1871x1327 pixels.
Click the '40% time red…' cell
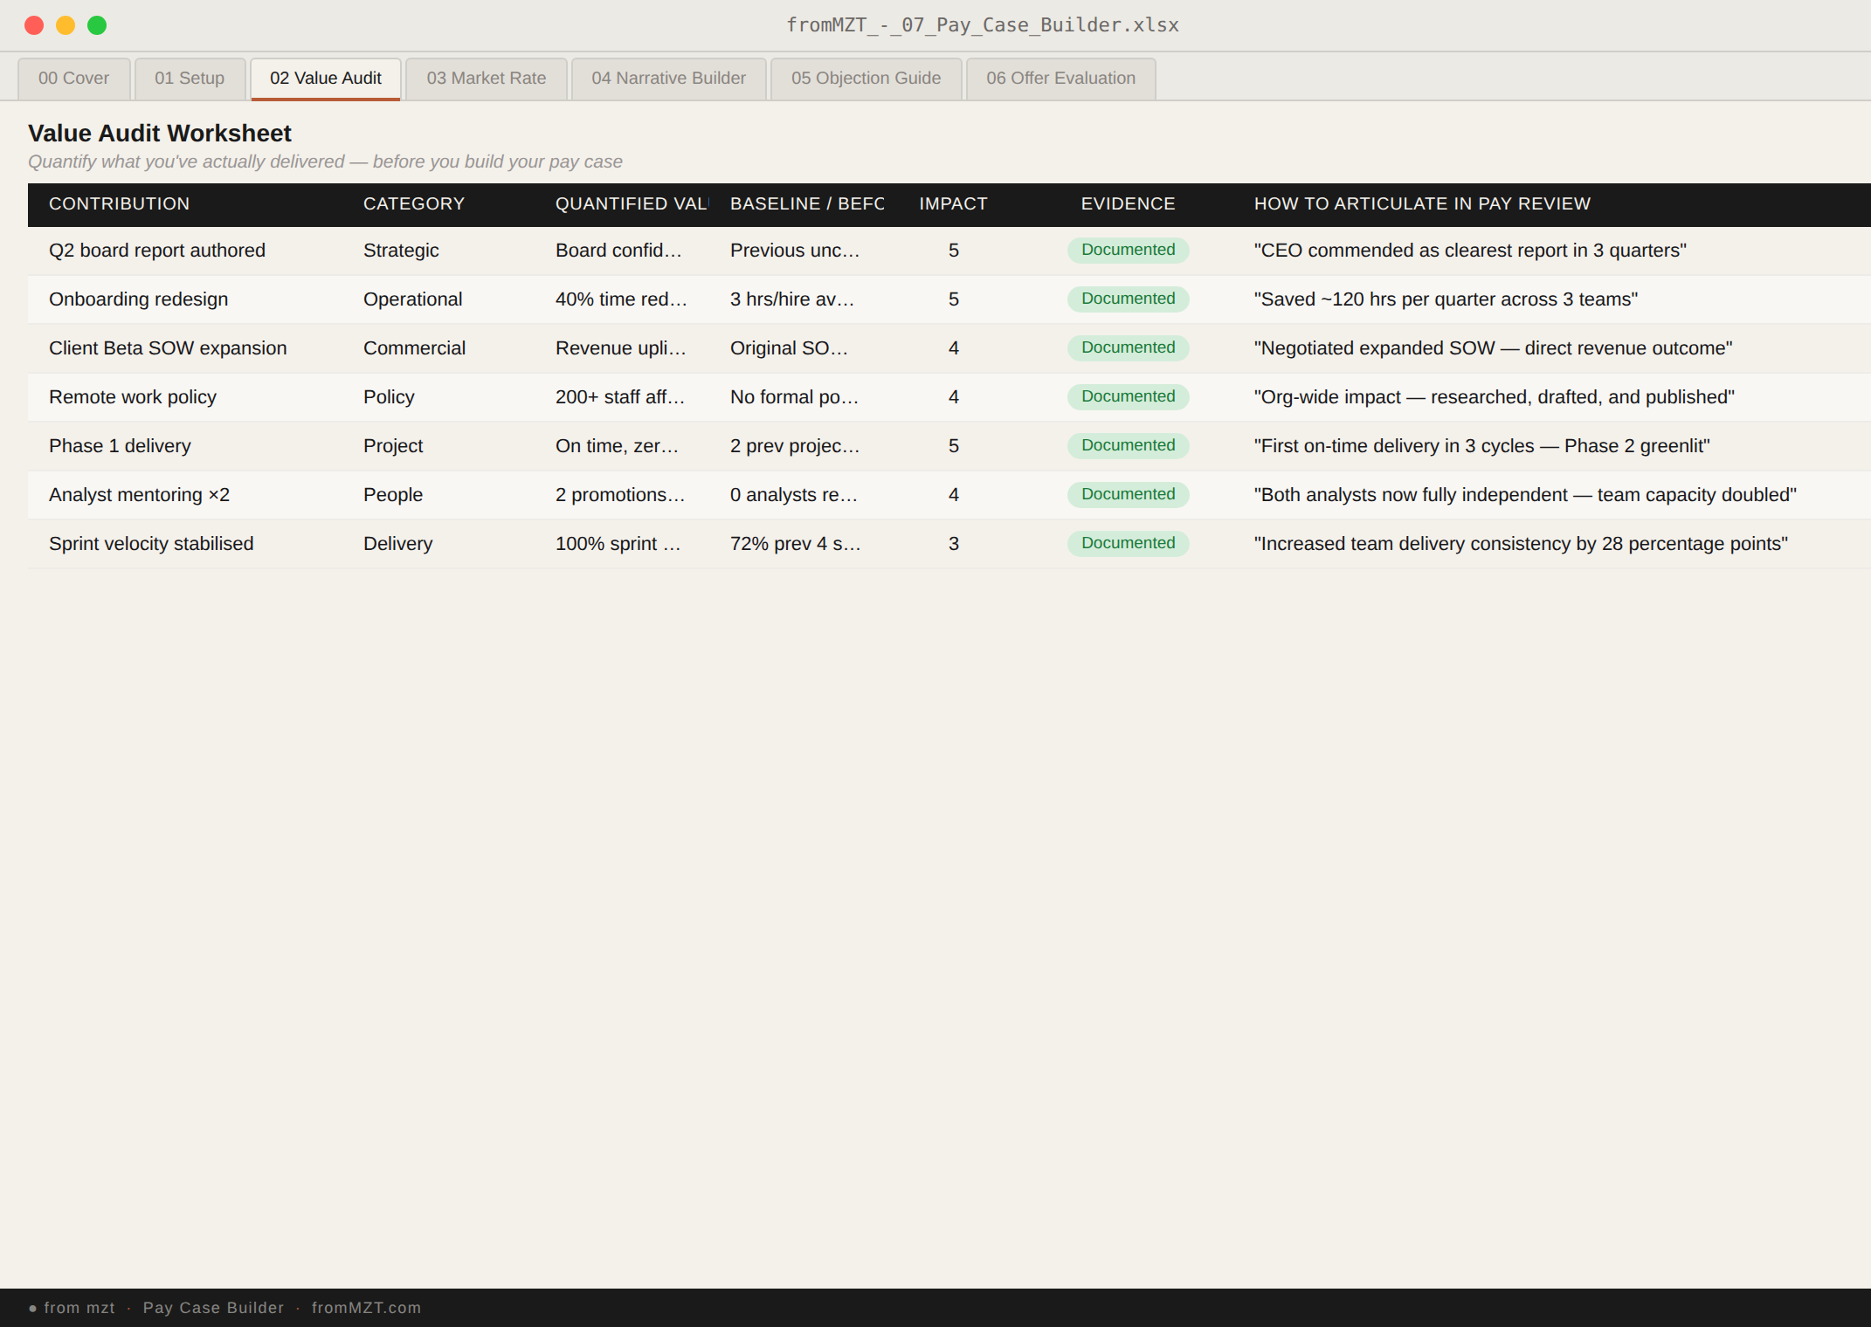tap(621, 299)
